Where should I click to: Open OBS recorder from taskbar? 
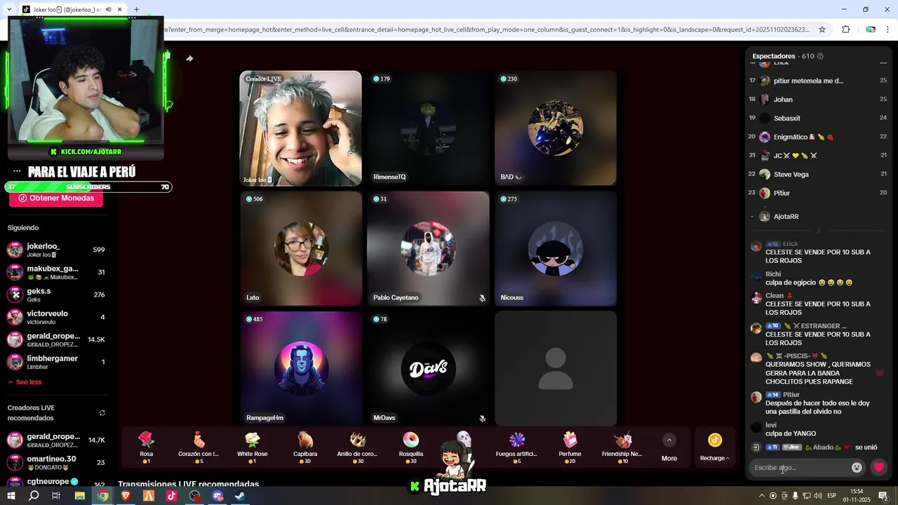[195, 496]
